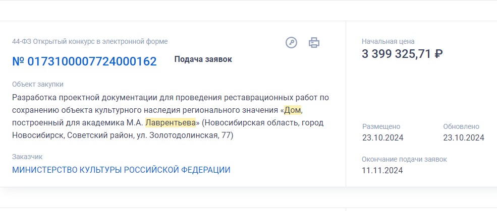The width and height of the screenshot is (497, 211).
Task: Click the Окончание подачи заявок label
Action: (404, 159)
